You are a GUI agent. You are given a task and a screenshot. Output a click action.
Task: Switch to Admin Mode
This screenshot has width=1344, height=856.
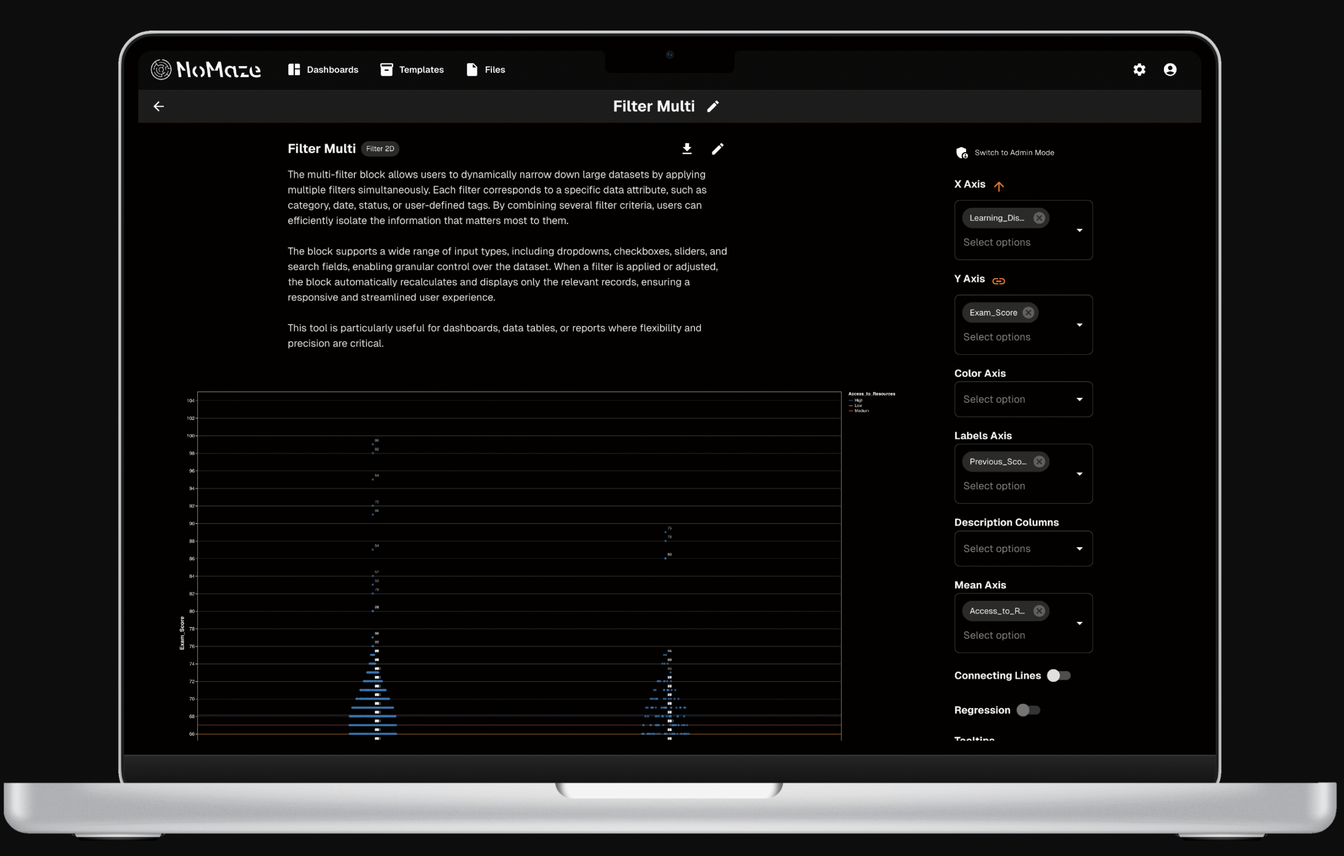[1005, 153]
